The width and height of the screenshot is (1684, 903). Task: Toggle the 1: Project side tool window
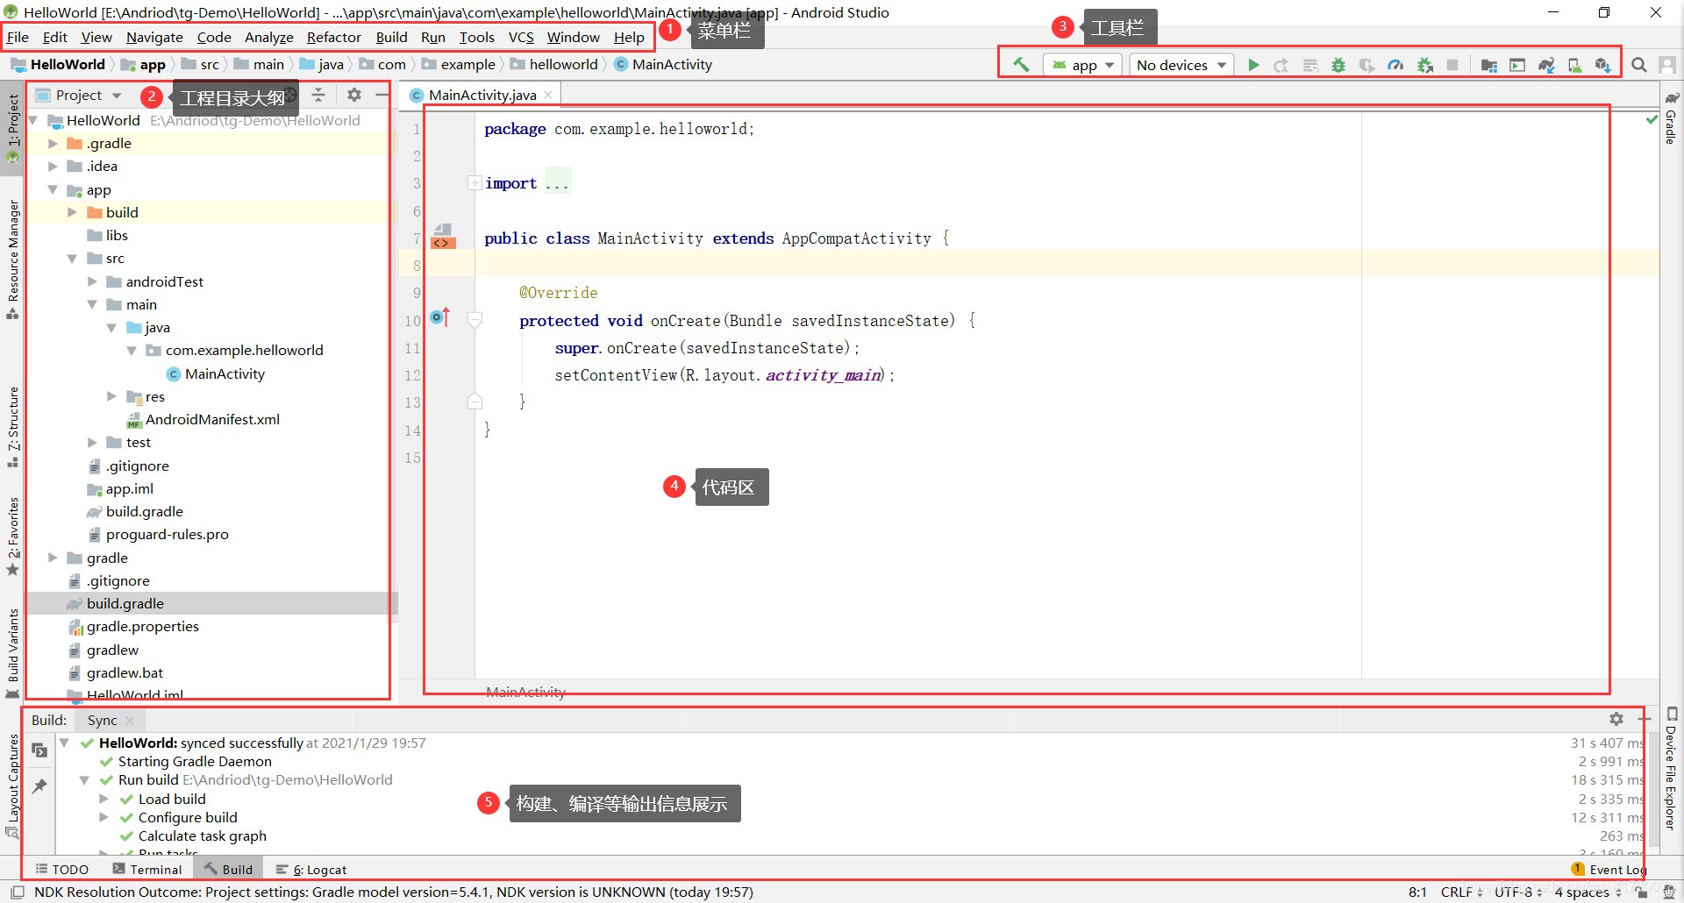coord(12,127)
